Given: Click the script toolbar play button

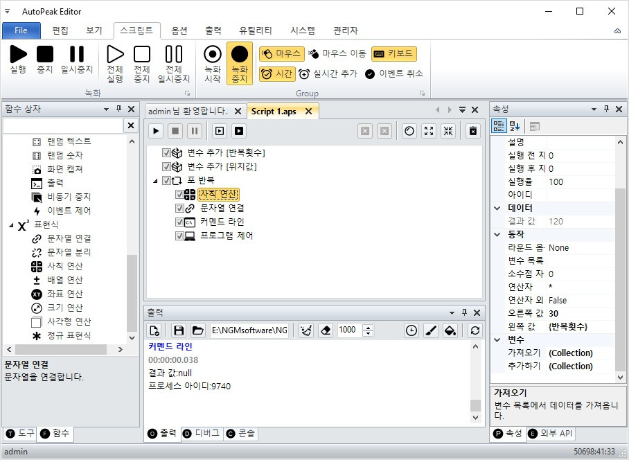Looking at the screenshot, I should coord(156,131).
